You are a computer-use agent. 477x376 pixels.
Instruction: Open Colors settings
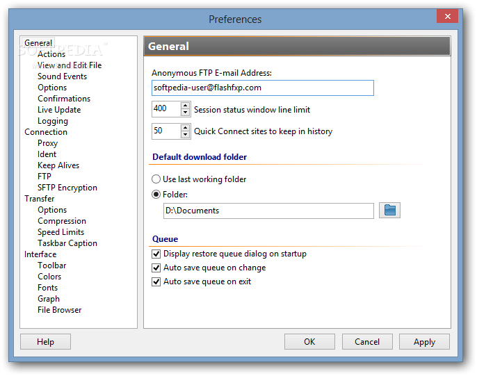coord(49,277)
